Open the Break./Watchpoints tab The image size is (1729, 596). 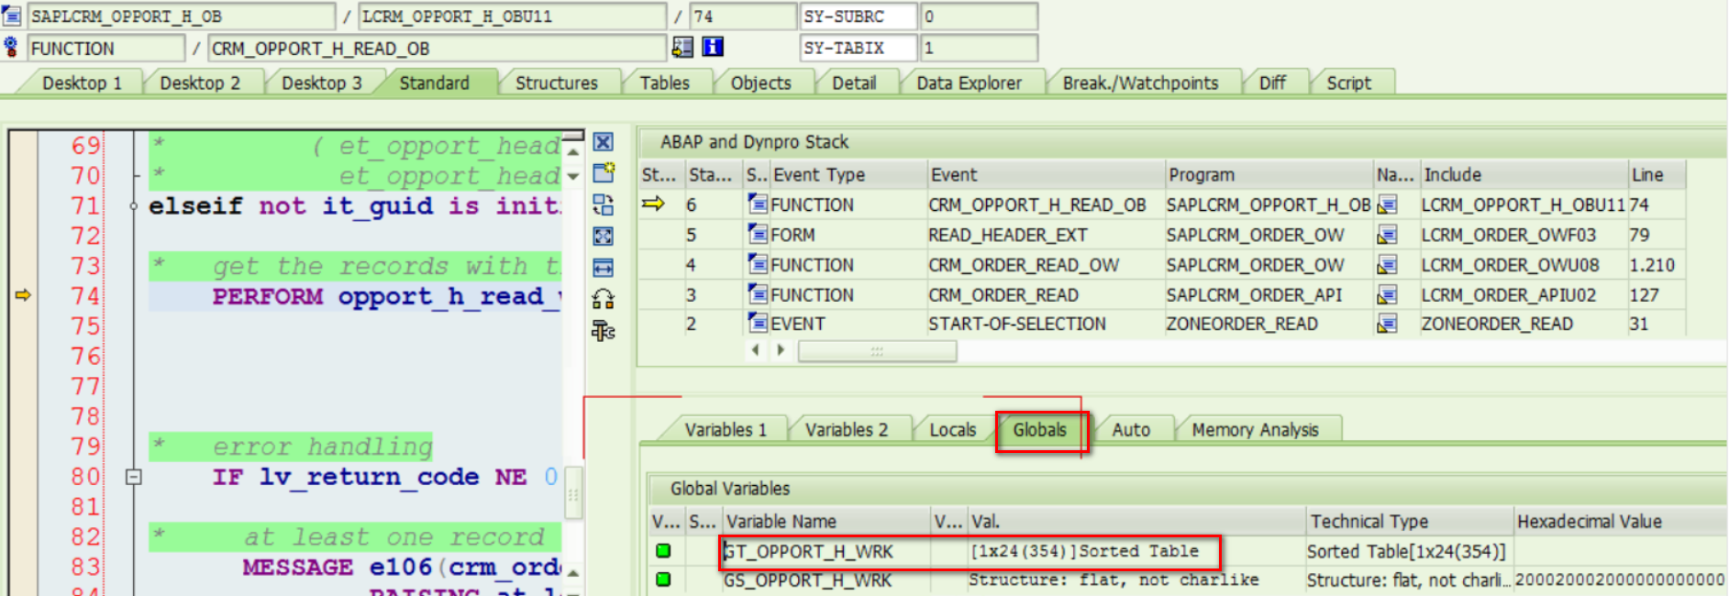[1141, 83]
